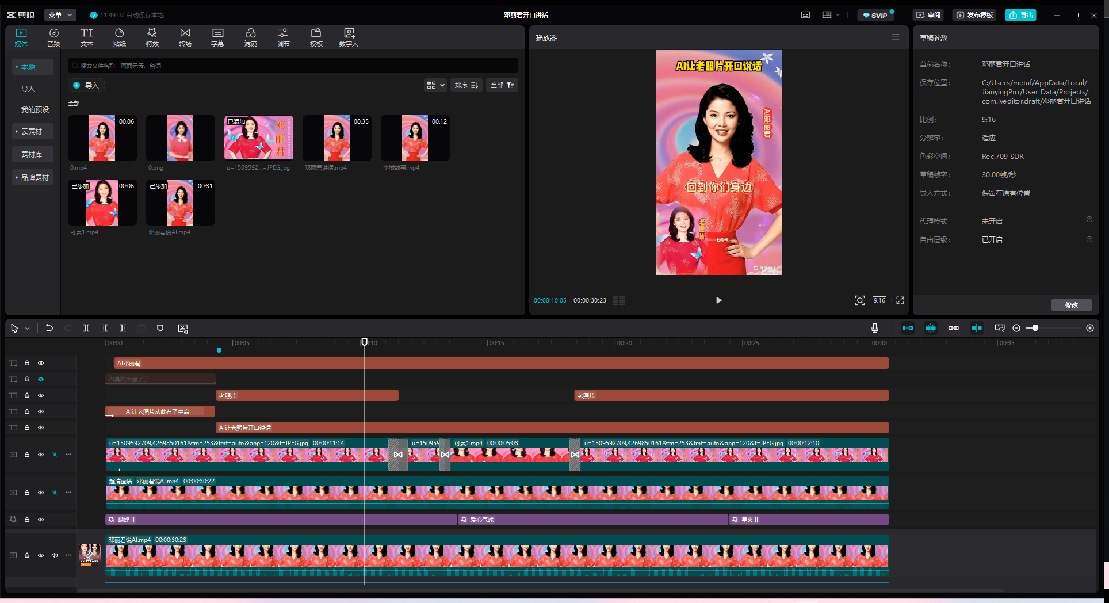1109x603 pixels.
Task: Zoom out the timeline with minus icon
Action: pos(1016,328)
